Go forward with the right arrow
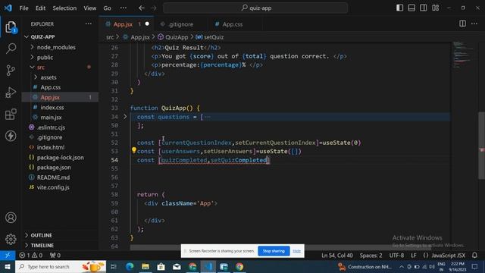The image size is (485, 273). pyautogui.click(x=154, y=8)
